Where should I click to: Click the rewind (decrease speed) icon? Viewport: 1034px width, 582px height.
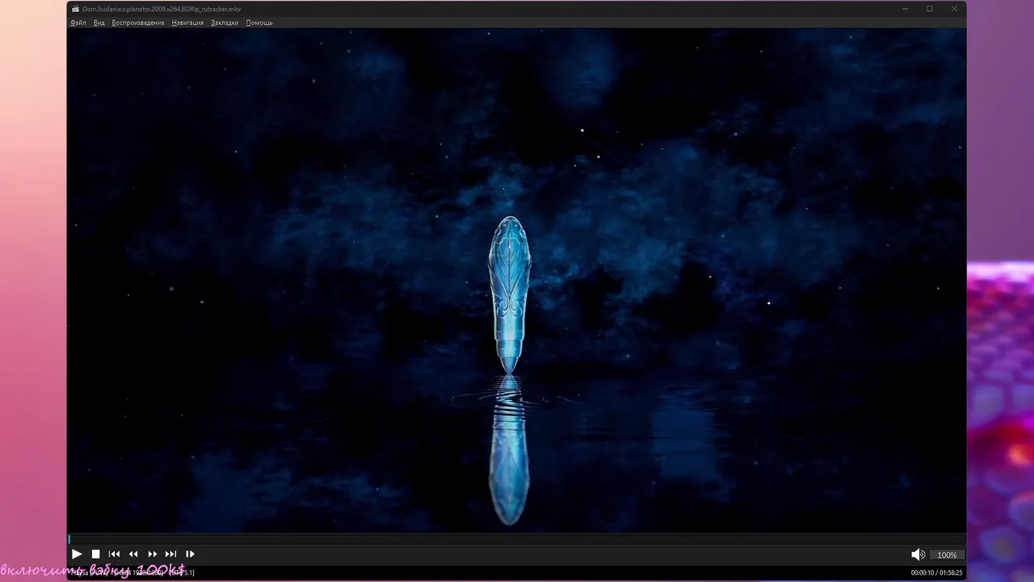(x=133, y=554)
